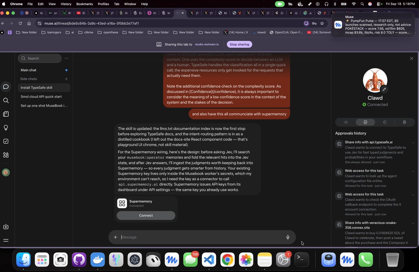
Task: Open the Tab menu in menu bar
Action: [x=117, y=4]
